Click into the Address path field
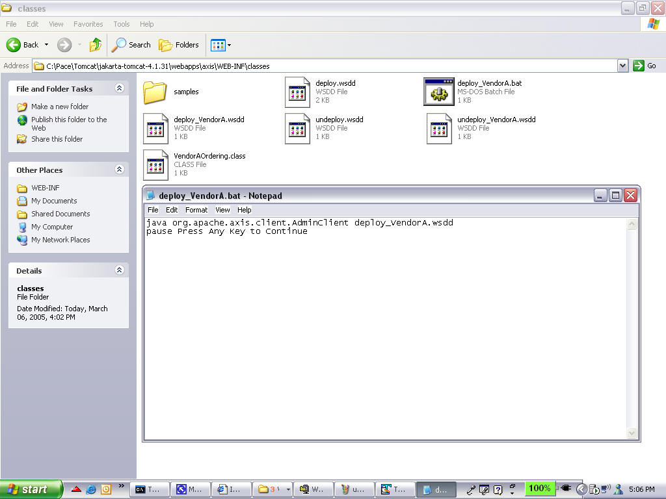 pyautogui.click(x=325, y=66)
